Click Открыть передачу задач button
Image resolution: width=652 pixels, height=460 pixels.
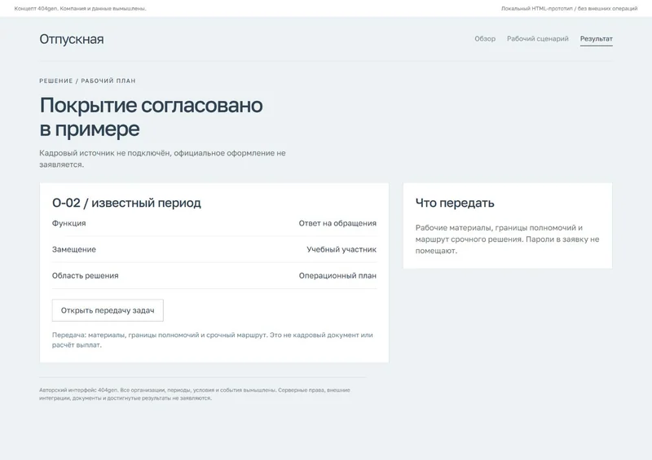(x=108, y=310)
